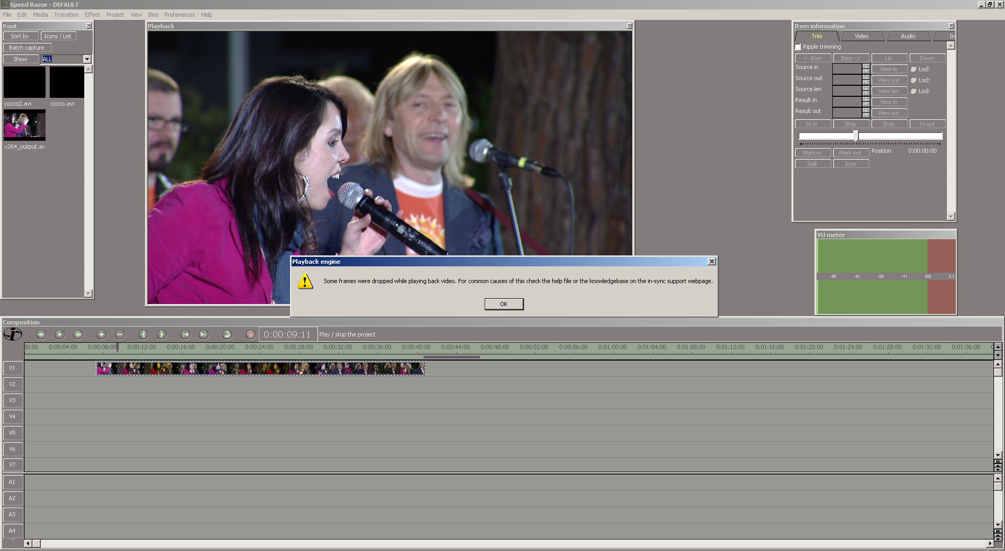Select the cocco.avi clip thumbnail
Viewport: 1005px width, 551px height.
(67, 82)
